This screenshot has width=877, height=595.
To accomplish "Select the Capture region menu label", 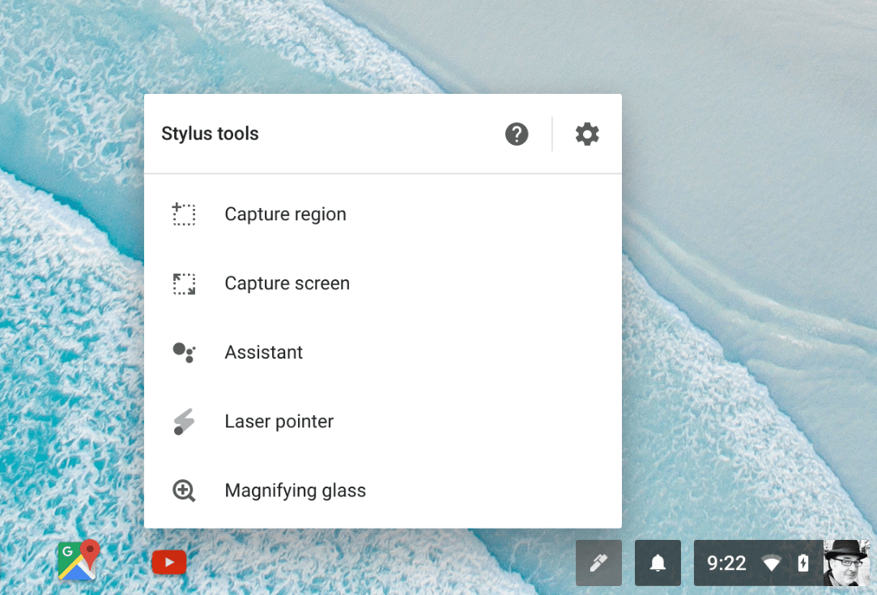I will pos(285,215).
